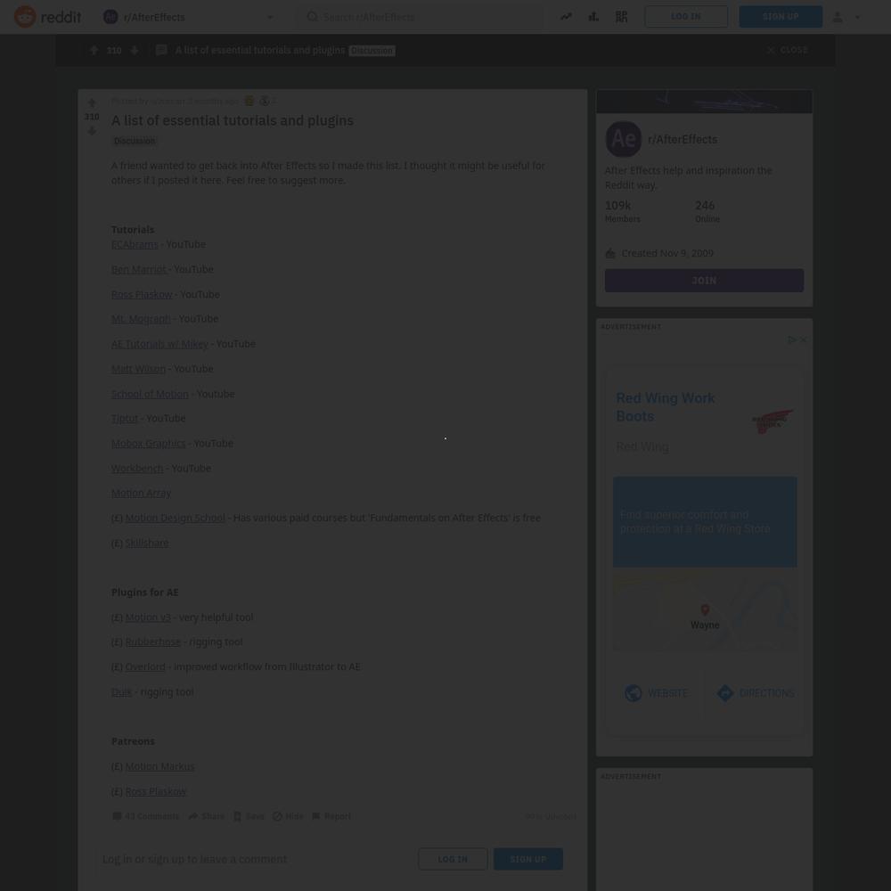The height and width of the screenshot is (891, 891).
Task: Open the Rubberhose plugin link
Action: 153,642
